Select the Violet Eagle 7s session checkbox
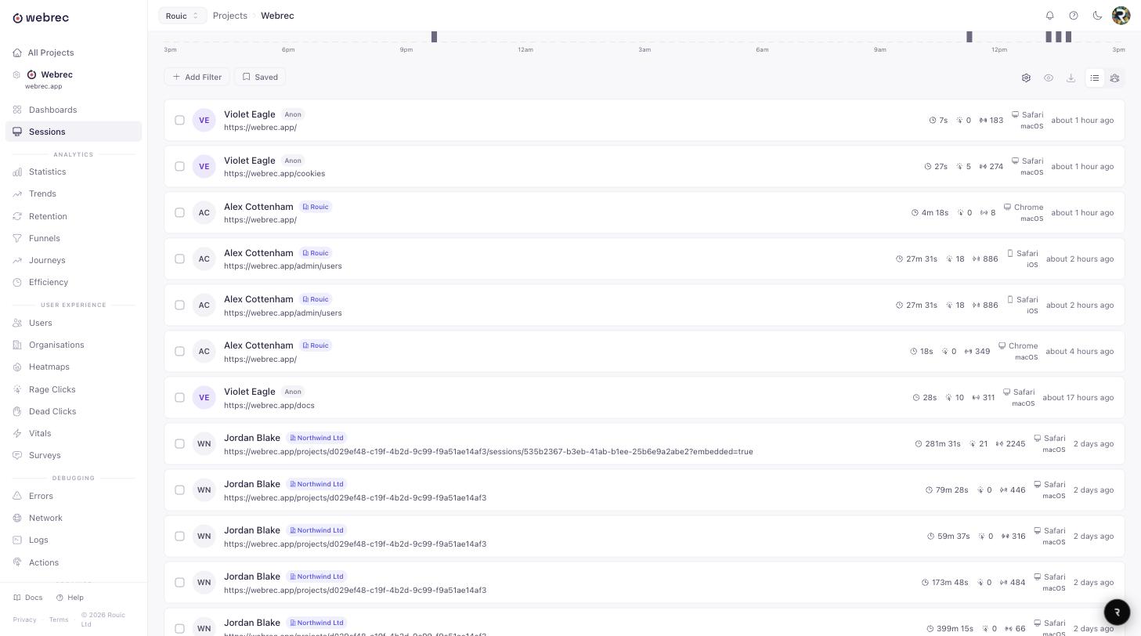 (179, 120)
